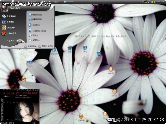Click 컴퓨터 끄기 (Turn Off Computer) button
Image resolution: width=166 pixels, height=124 pixels.
pyautogui.click(x=46, y=46)
